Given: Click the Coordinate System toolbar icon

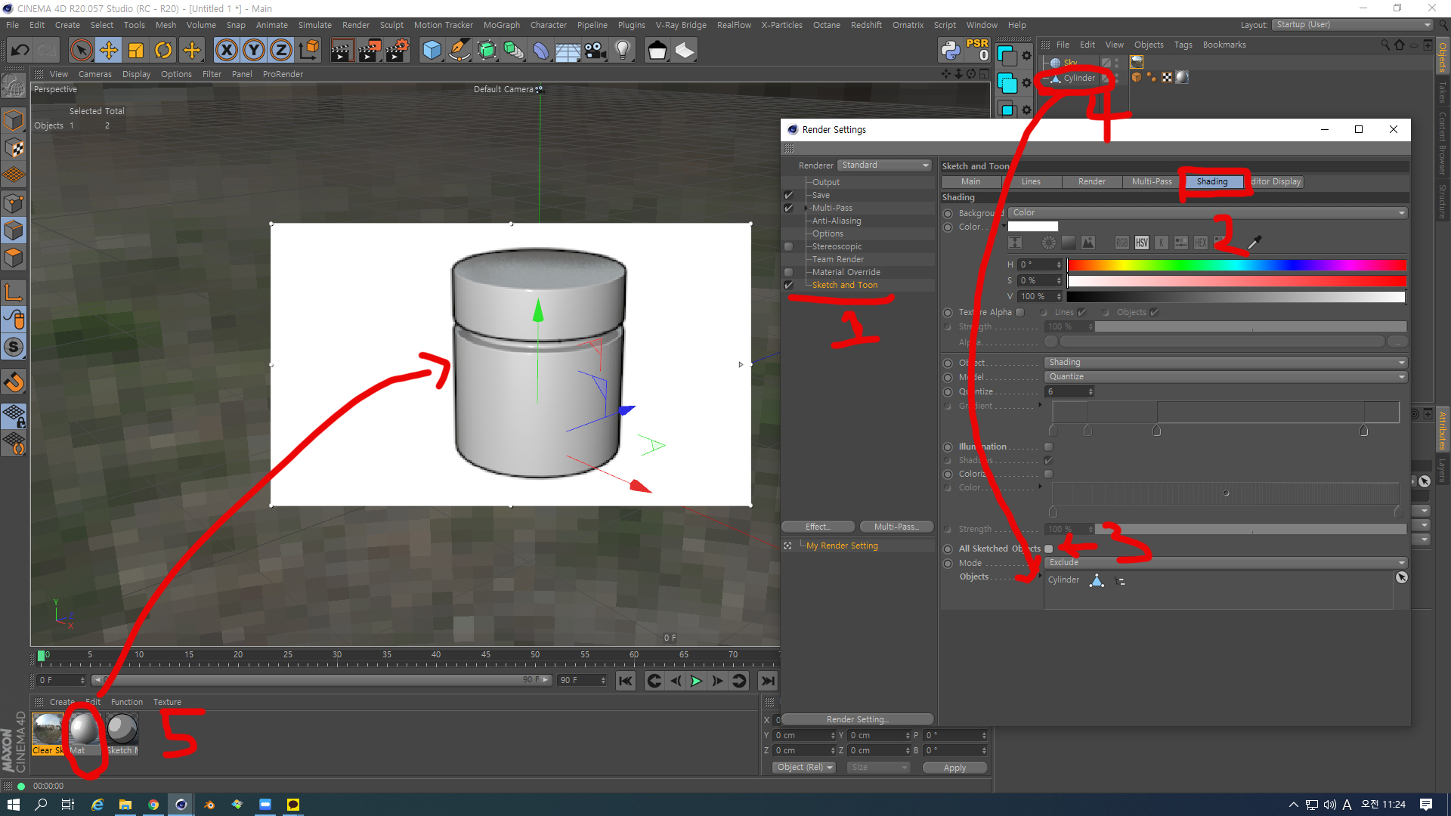Looking at the screenshot, I should (x=308, y=51).
